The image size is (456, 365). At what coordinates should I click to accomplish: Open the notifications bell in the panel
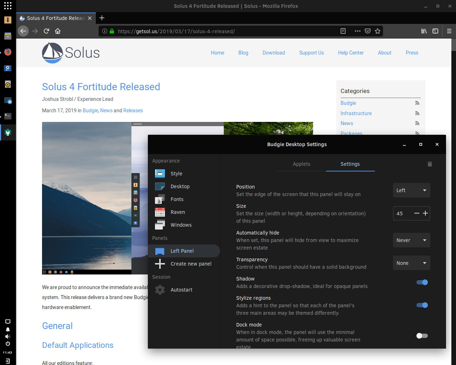(x=8, y=329)
